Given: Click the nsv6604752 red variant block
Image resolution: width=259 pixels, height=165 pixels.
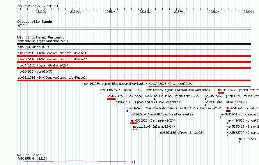Looking at the screenshot, I should (111, 99).
